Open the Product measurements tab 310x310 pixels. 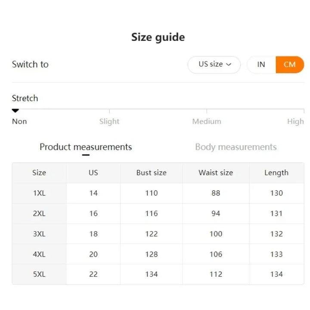point(86,147)
